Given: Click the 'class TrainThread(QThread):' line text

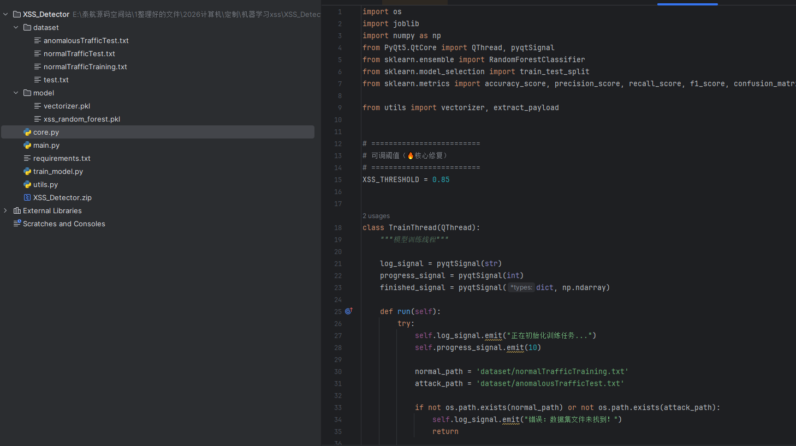Looking at the screenshot, I should pyautogui.click(x=421, y=227).
